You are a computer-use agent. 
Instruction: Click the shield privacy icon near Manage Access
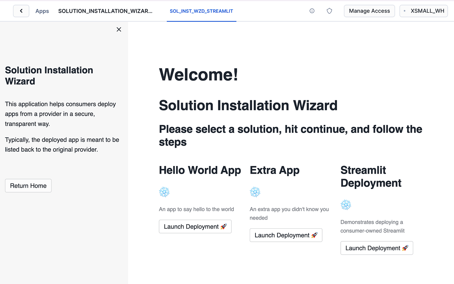329,11
